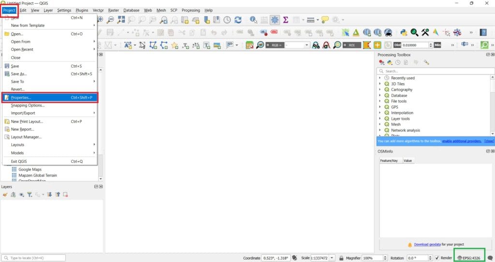Click the Refresh map canvas icon
This screenshot has height=262, width=495.
238,20
